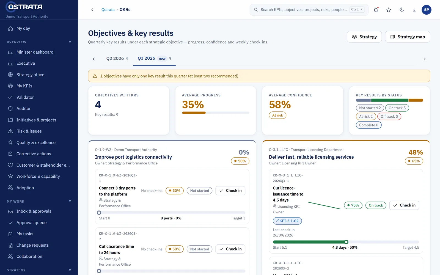
Task: Click the 65% objective confidence pill
Action: tap(414, 161)
